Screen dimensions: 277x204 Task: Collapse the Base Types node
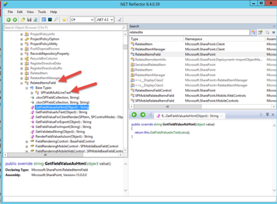coord(27,88)
